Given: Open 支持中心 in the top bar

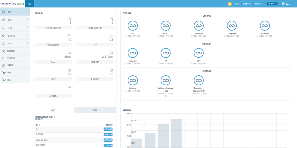Looking at the screenshot, I should point(247,4).
